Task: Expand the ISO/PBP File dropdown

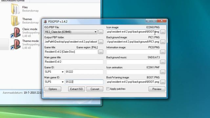Action: 95,32
